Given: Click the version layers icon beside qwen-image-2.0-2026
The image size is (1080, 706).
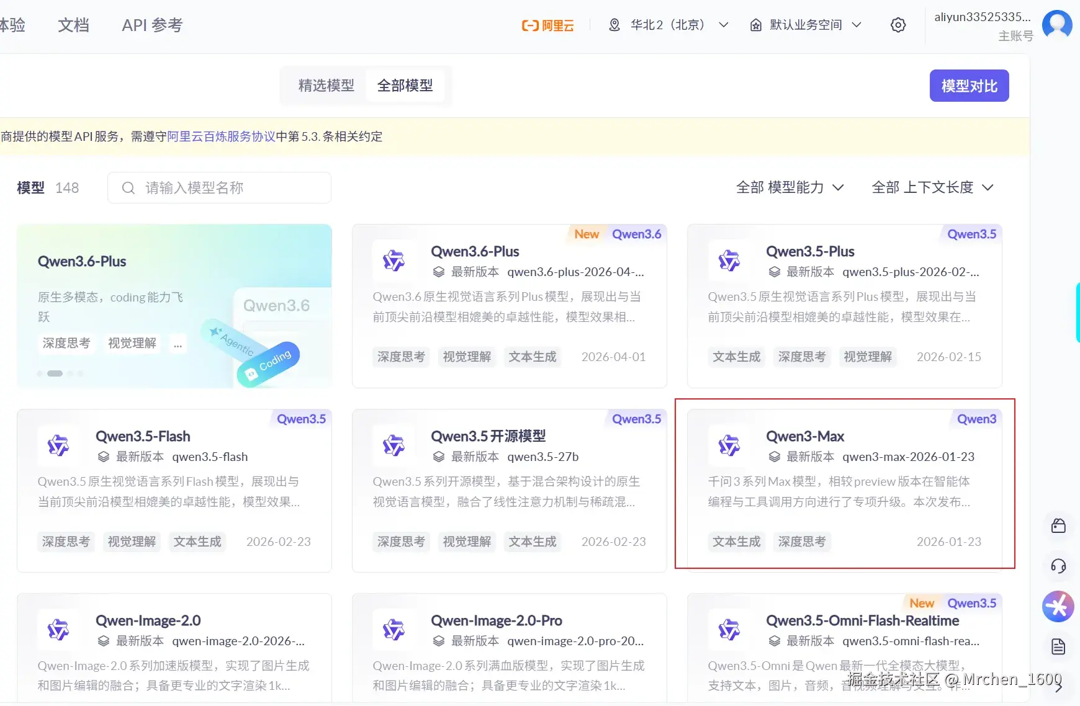Looking at the screenshot, I should [104, 641].
